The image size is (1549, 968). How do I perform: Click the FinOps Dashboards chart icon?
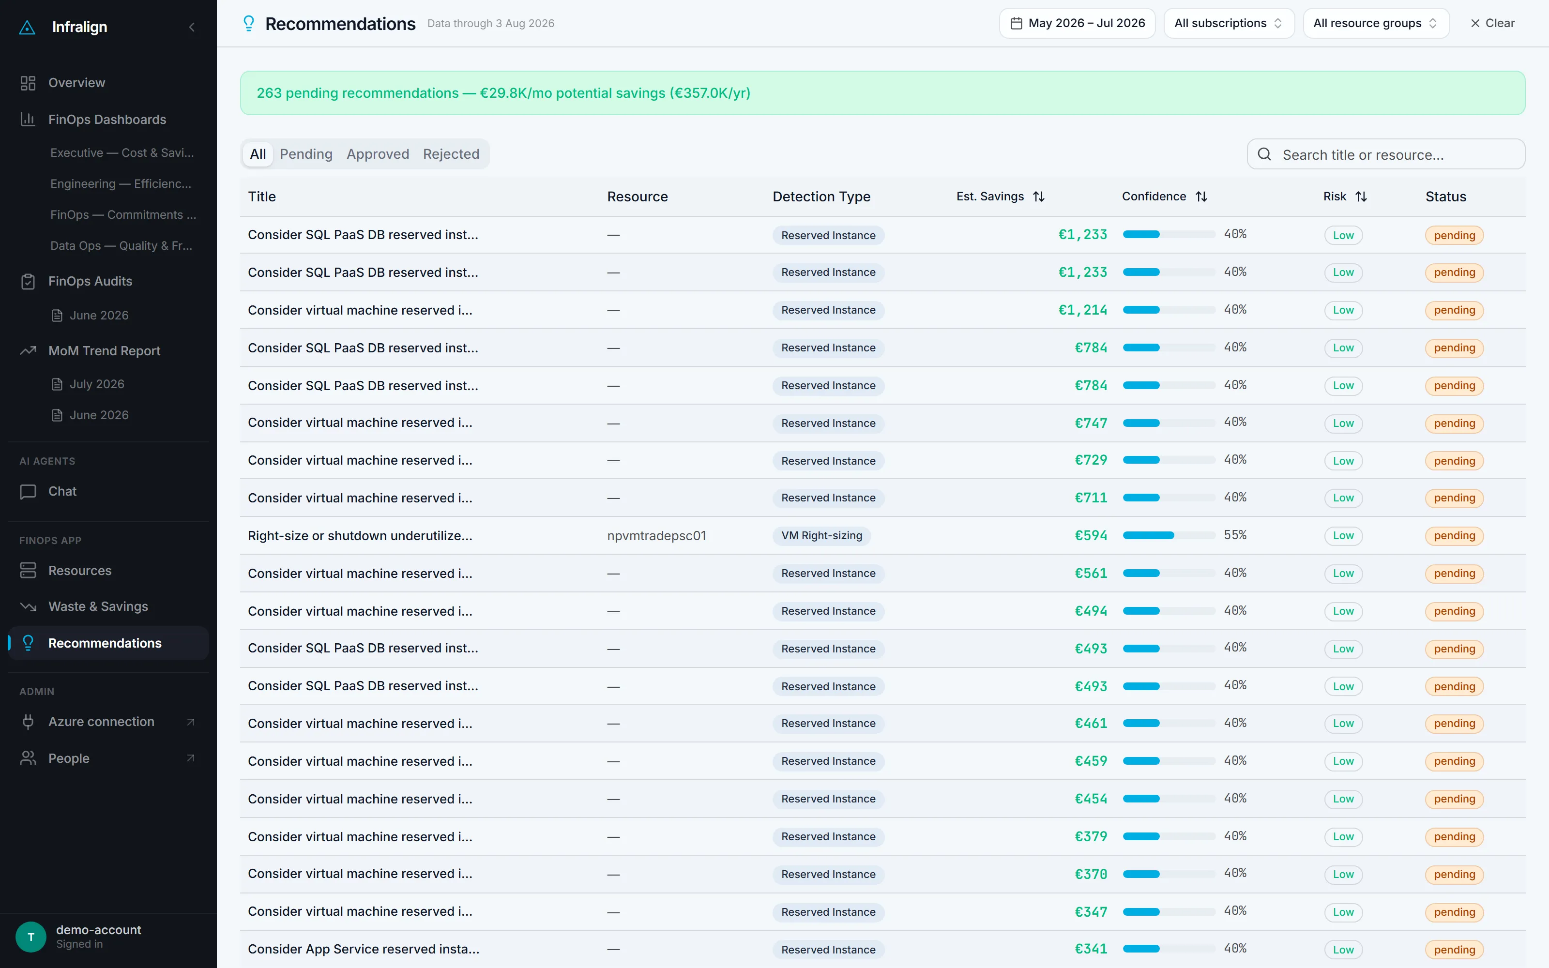[x=28, y=119]
